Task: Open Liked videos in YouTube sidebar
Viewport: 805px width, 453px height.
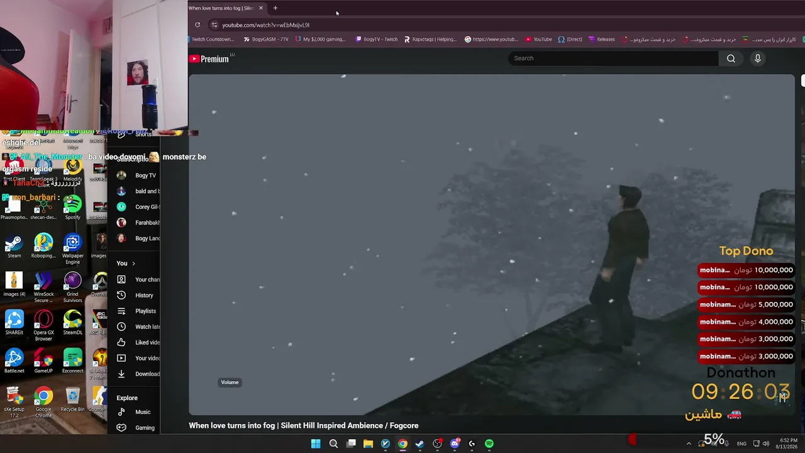Action: pos(138,342)
